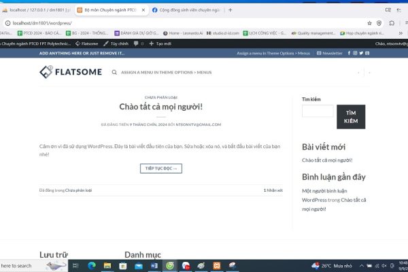Viewport: 408px width, 272px height.
Task: Bookmark this page with the star icon
Action: (x=369, y=23)
